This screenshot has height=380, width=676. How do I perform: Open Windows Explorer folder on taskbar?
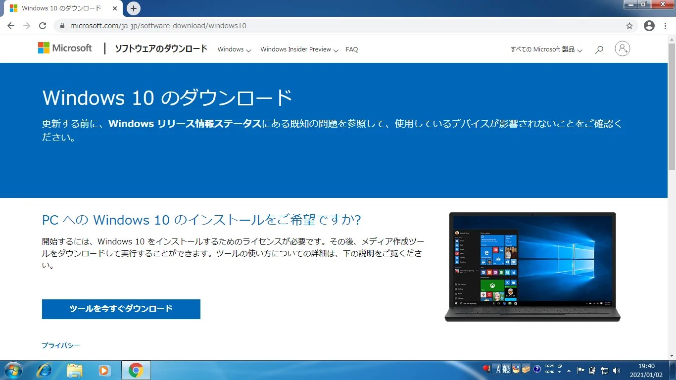pyautogui.click(x=74, y=370)
